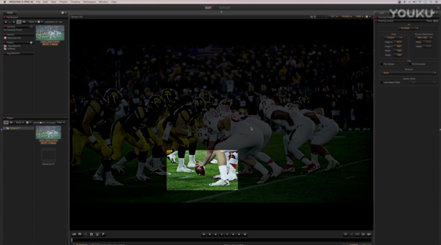Go back in the File Browser
Image resolution: width=441 pixels, height=245 pixels.
(6, 22)
